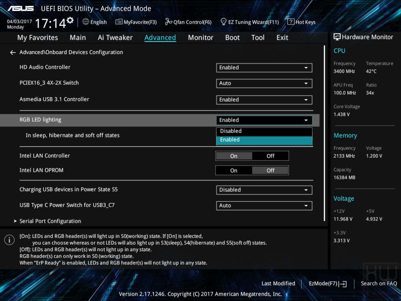The image size is (401, 301).
Task: Click the 3.313 V value under +3.3V
Action: point(341,241)
